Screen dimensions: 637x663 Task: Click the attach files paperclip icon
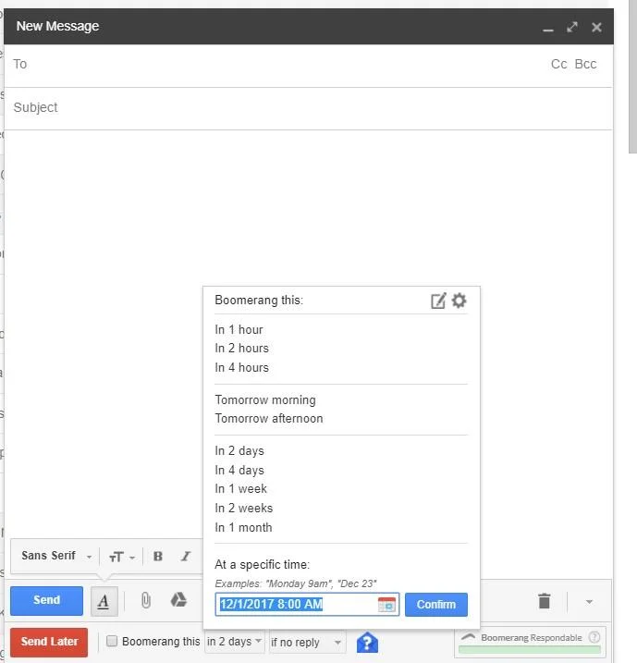pos(145,601)
